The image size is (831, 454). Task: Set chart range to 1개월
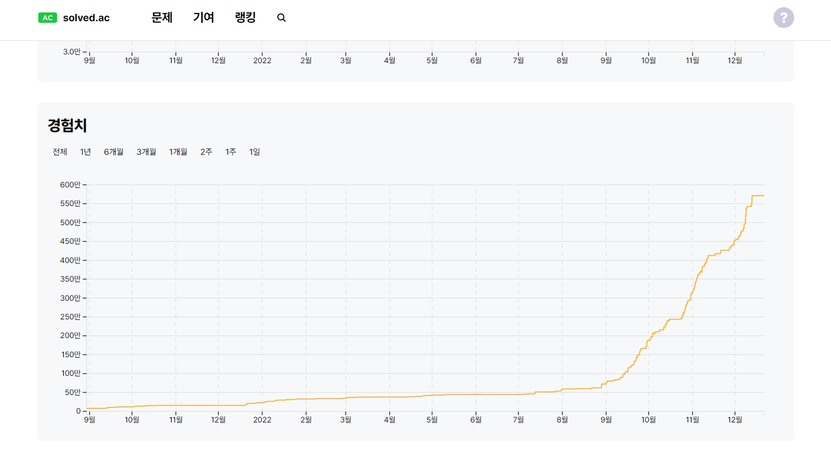tap(178, 152)
